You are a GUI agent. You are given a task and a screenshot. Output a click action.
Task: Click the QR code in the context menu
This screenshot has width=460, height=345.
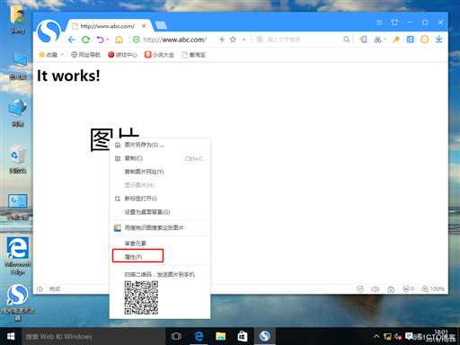pyautogui.click(x=141, y=297)
